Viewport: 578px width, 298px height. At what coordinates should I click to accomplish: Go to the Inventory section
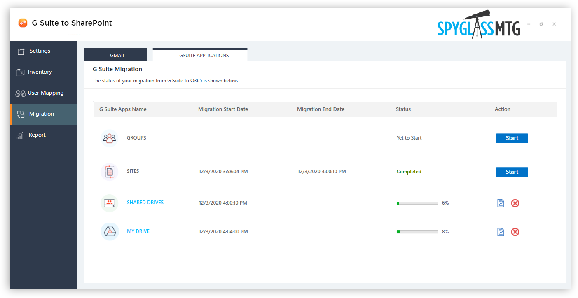click(44, 72)
